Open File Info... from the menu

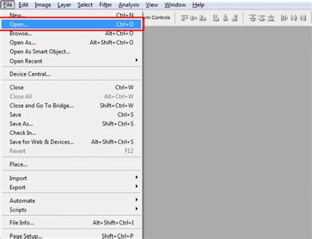point(71,223)
